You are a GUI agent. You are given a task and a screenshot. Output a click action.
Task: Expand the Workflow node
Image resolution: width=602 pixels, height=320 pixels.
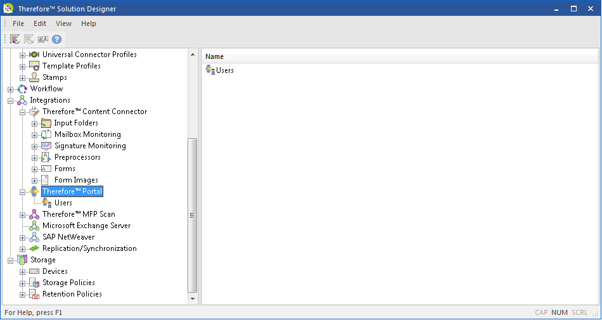pyautogui.click(x=10, y=90)
